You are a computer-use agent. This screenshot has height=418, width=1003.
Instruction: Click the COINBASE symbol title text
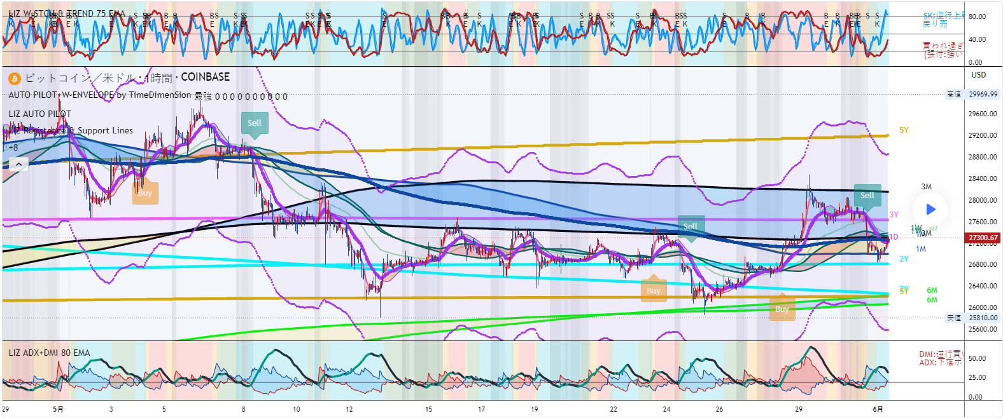point(205,77)
